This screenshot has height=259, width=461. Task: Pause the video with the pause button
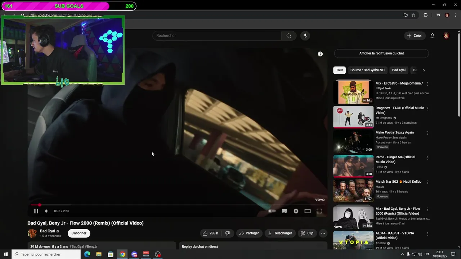(x=36, y=211)
